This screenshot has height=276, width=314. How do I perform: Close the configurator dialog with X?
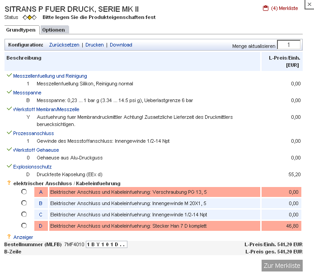pyautogui.click(x=309, y=4)
